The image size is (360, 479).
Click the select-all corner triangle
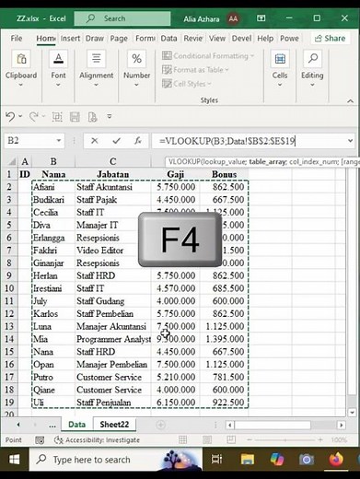click(x=12, y=161)
